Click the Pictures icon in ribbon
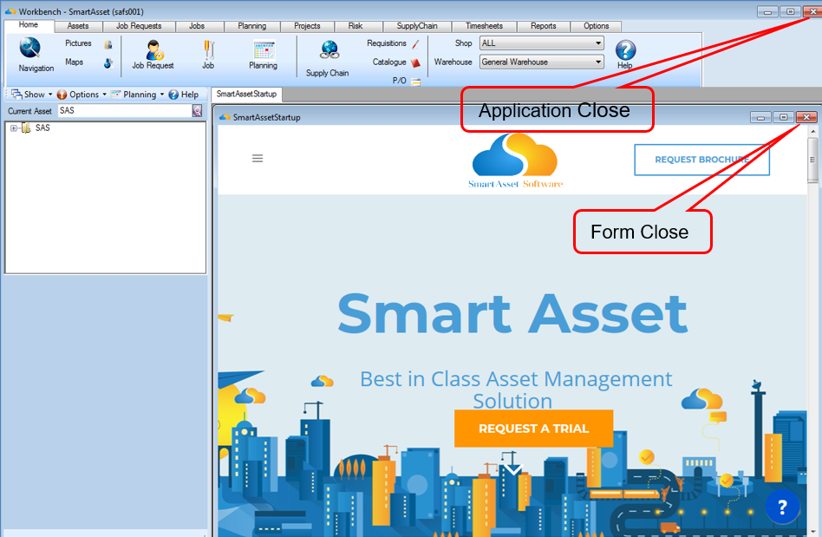The image size is (822, 537). (x=108, y=44)
